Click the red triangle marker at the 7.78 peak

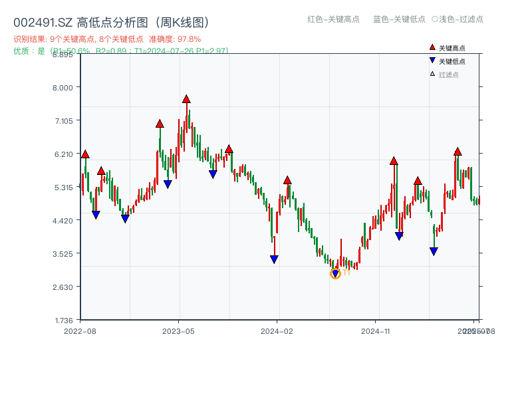(x=186, y=100)
